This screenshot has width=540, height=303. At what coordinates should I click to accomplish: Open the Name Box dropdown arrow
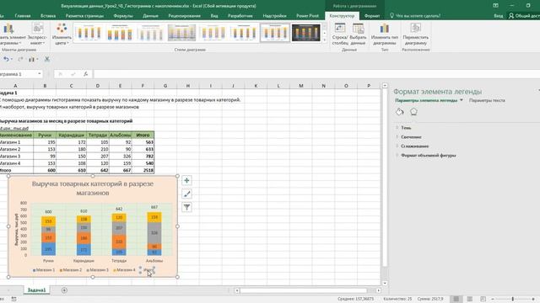[40, 74]
